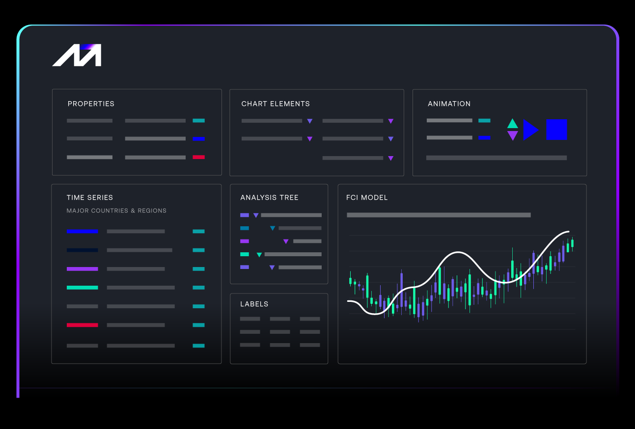This screenshot has width=635, height=429.
Task: Click the CHART ELEMENTS panel heading
Action: pyautogui.click(x=276, y=104)
